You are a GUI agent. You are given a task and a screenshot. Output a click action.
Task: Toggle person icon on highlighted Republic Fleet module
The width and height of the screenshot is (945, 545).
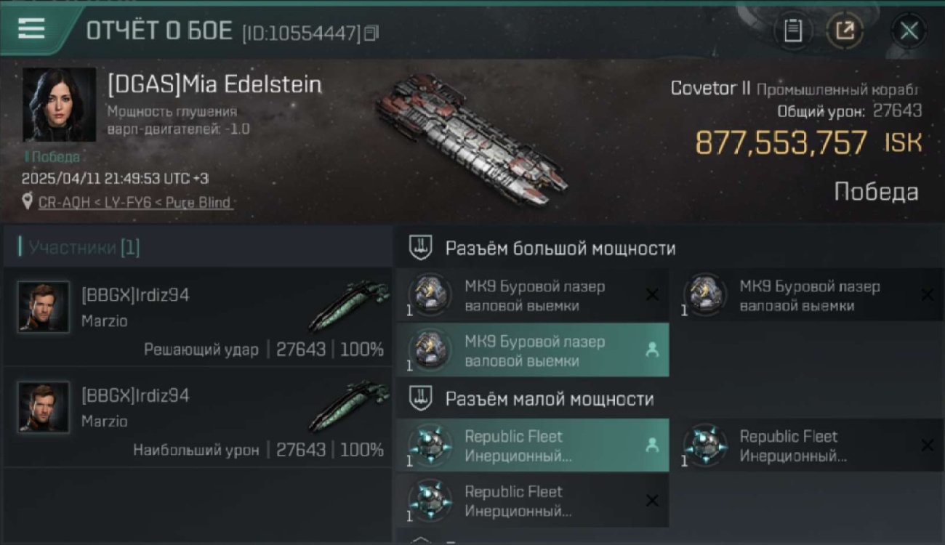652,445
